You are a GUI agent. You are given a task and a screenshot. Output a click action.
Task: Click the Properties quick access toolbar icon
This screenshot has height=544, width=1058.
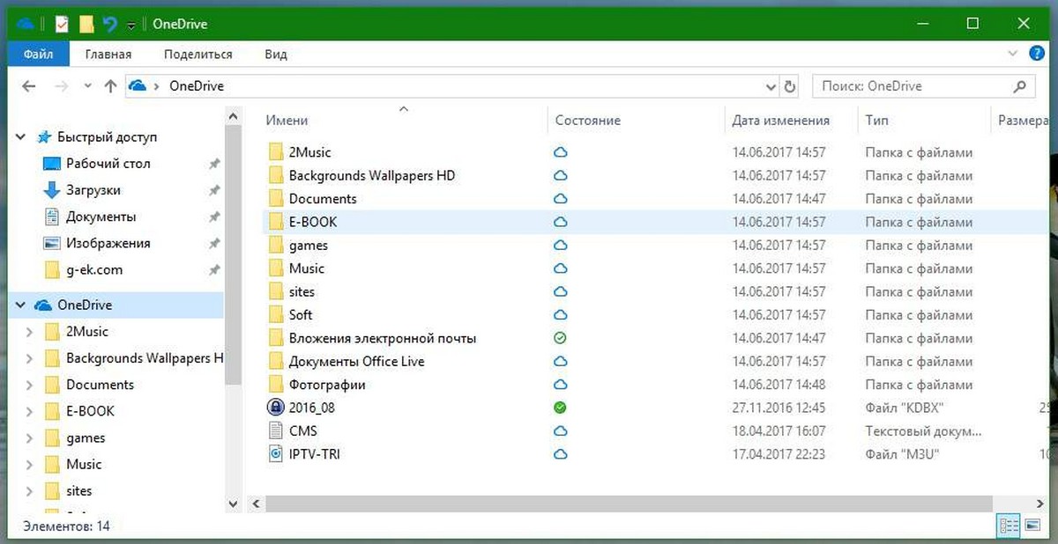coord(61,25)
